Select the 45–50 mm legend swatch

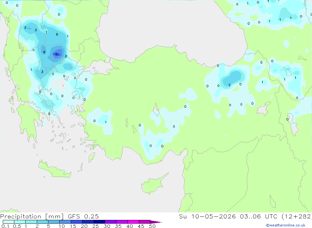[145, 222]
